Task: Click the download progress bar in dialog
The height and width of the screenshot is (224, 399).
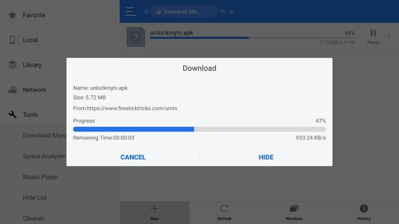Action: click(x=199, y=129)
